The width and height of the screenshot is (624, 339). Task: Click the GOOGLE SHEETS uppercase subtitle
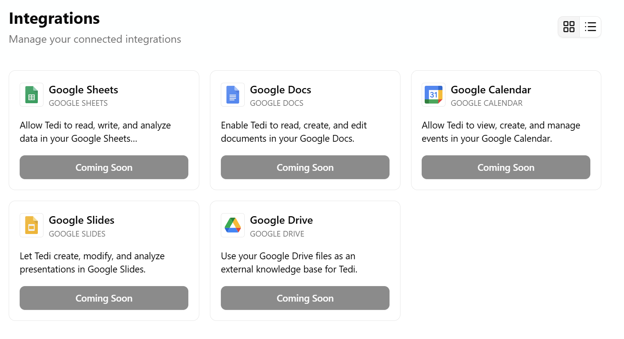(78, 103)
